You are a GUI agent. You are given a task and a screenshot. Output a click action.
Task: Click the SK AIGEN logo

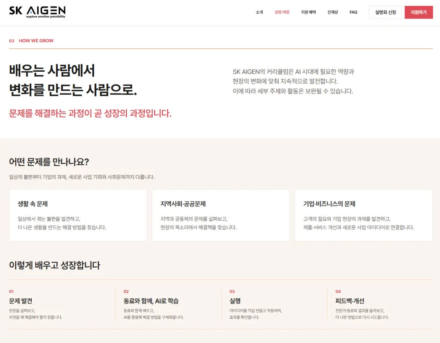[37, 12]
